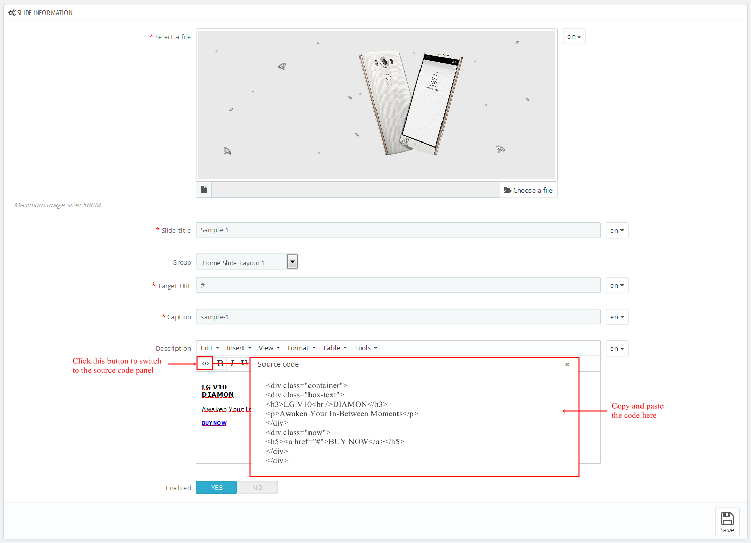Set Enabled to NO

click(x=257, y=488)
